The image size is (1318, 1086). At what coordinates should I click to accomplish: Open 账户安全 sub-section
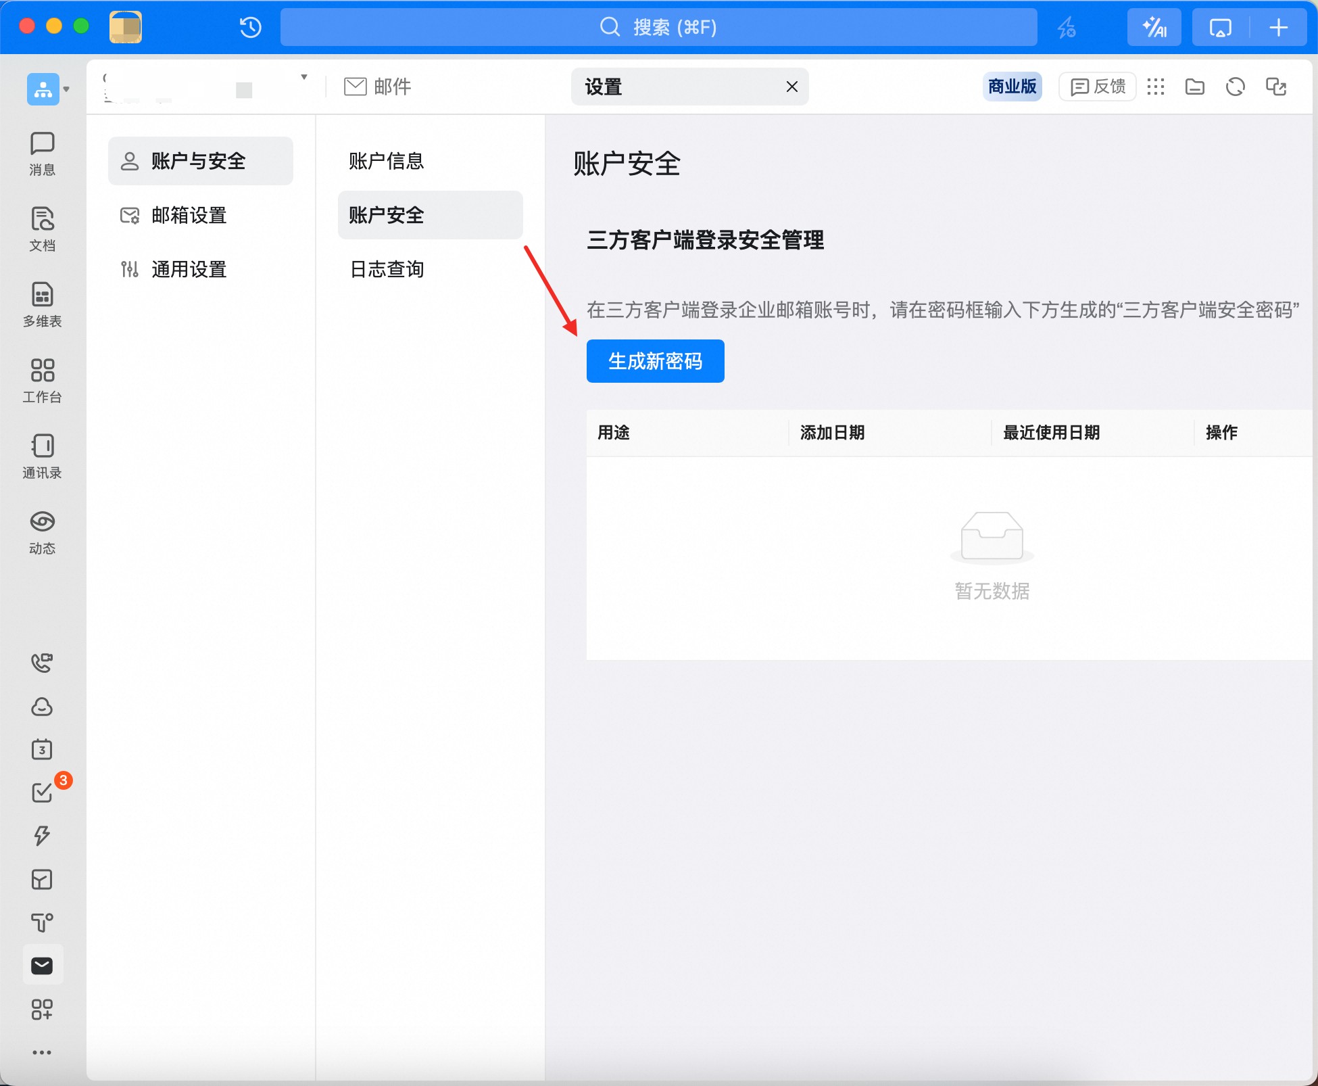pyautogui.click(x=431, y=215)
